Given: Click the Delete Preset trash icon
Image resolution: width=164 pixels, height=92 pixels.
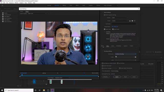Looking at the screenshot, I should [135, 21].
